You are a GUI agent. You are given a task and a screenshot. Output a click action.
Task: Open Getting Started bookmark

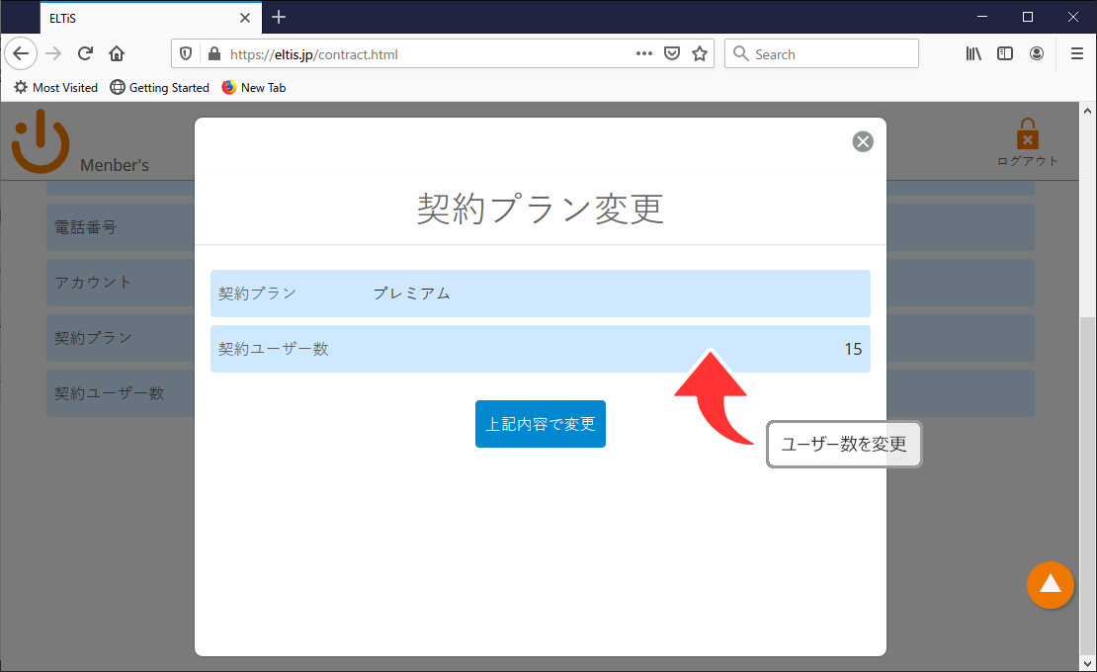(160, 87)
